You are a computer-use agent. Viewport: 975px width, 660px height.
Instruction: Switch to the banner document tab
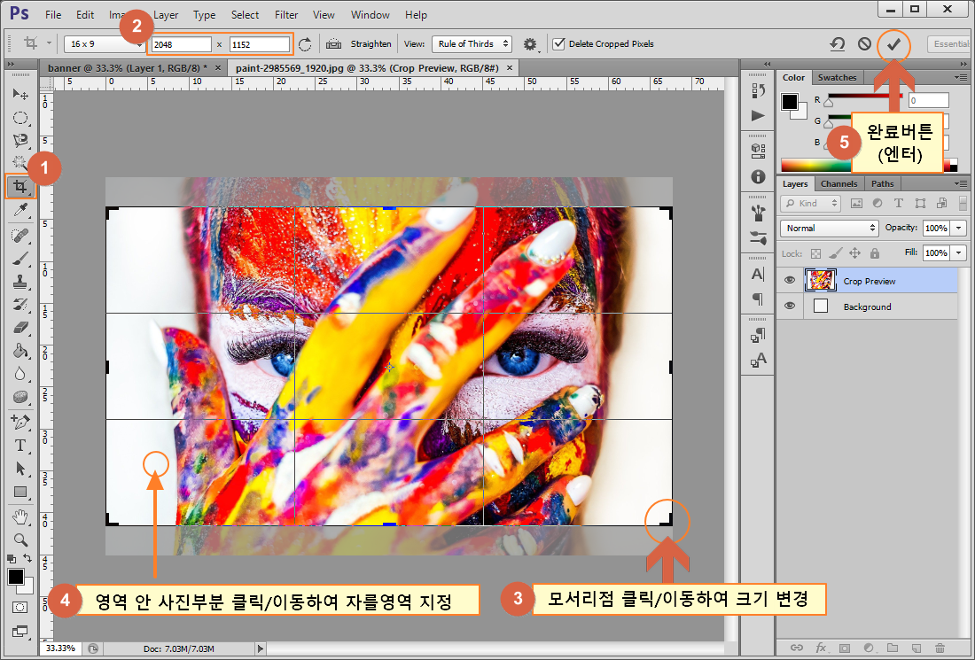[x=128, y=67]
